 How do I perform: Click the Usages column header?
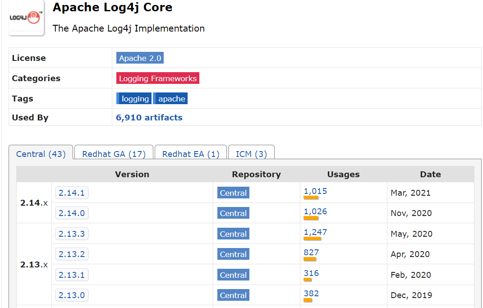[x=344, y=175]
